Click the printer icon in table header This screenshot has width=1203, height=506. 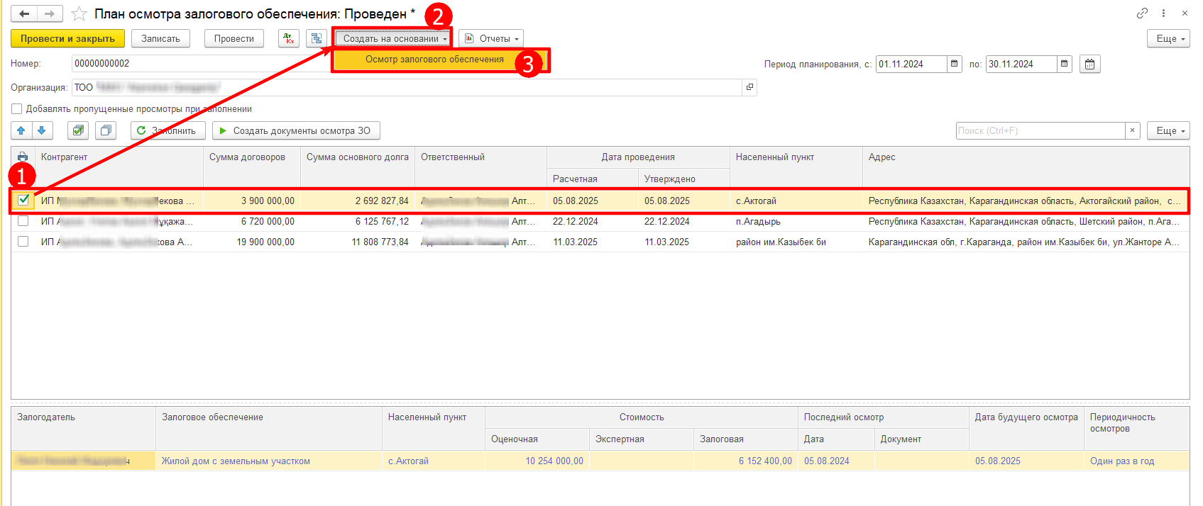coord(23,157)
